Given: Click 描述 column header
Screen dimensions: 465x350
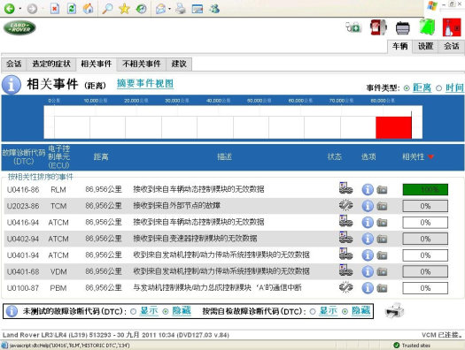Looking at the screenshot, I should tap(224, 156).
